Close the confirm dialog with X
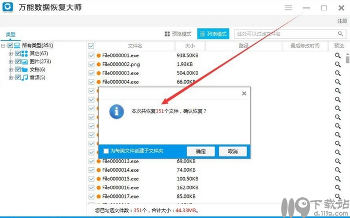This screenshot has height=218, width=350. (x=244, y=93)
